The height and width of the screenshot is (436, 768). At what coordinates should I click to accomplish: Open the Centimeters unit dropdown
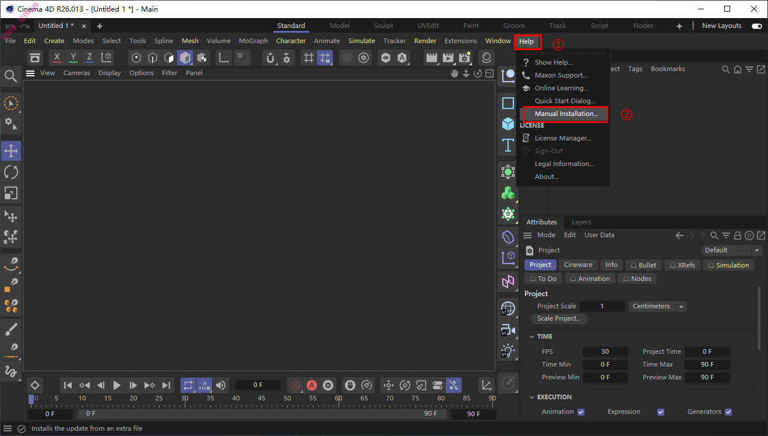click(658, 306)
